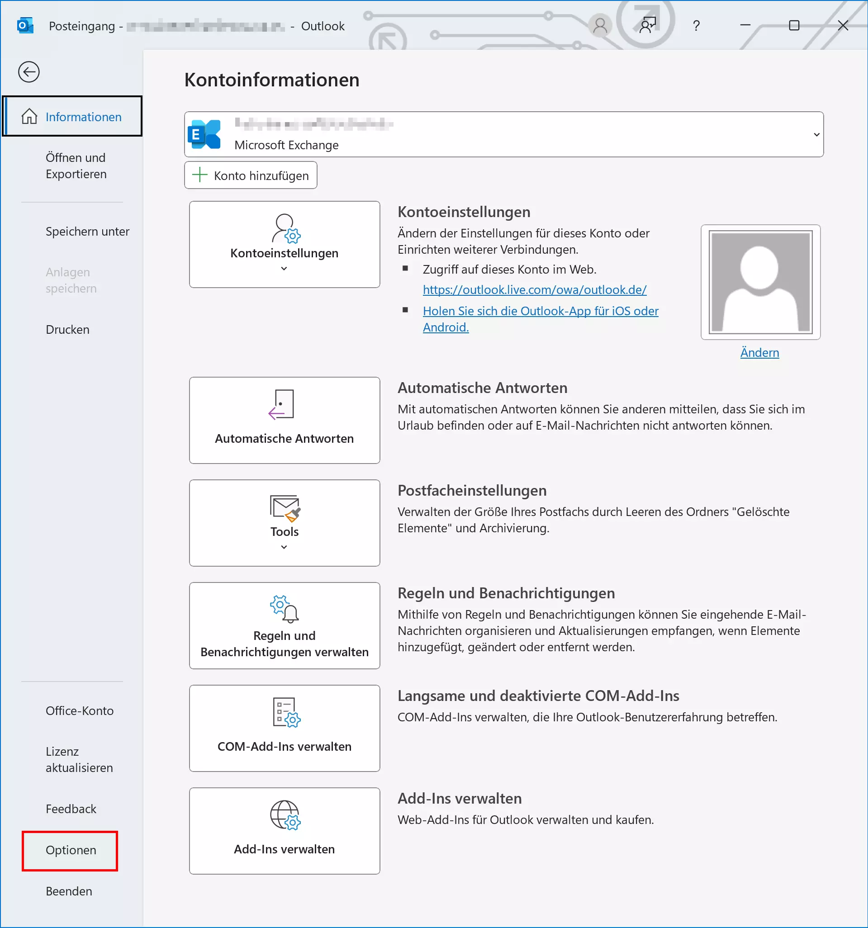Click Konto hinzufügen button
Screen dimensions: 868x928
(251, 175)
